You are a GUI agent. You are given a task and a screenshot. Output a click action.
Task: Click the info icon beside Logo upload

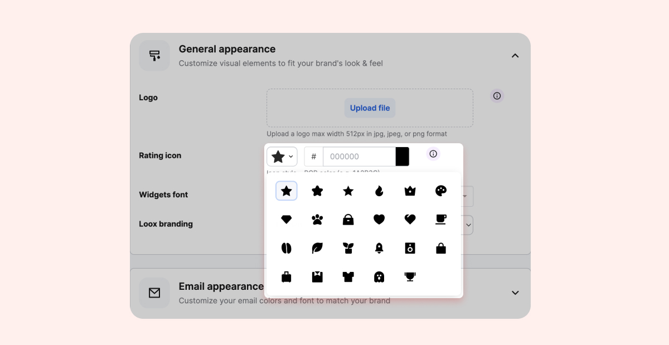[x=497, y=96]
